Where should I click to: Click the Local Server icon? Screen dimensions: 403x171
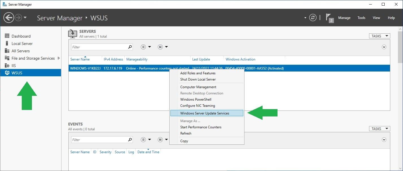tap(7, 44)
